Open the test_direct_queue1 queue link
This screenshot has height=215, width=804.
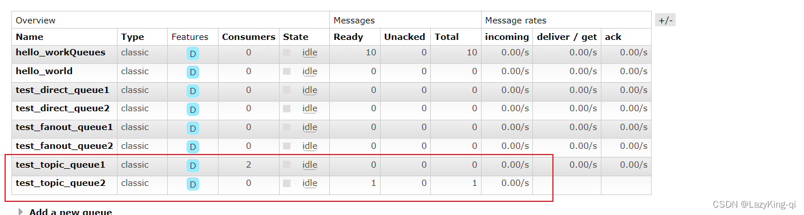coord(62,90)
